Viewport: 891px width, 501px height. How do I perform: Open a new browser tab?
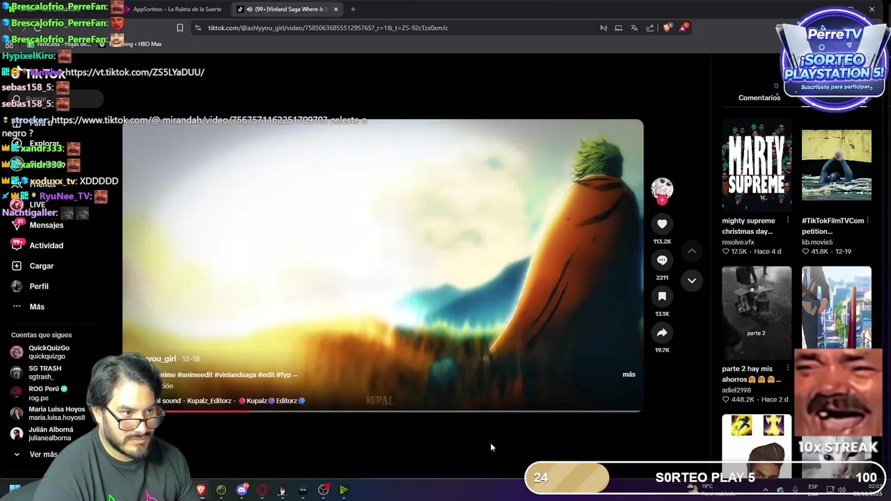[x=353, y=9]
